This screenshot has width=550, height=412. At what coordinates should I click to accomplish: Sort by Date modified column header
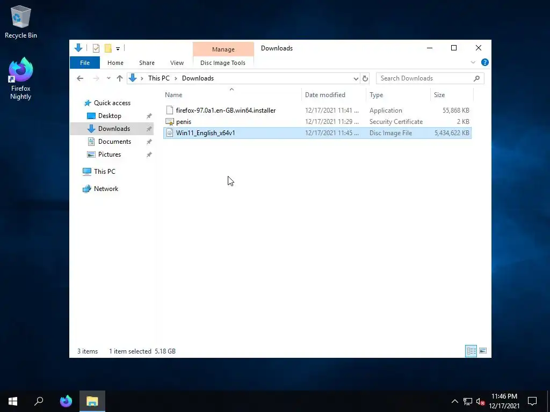pyautogui.click(x=325, y=94)
